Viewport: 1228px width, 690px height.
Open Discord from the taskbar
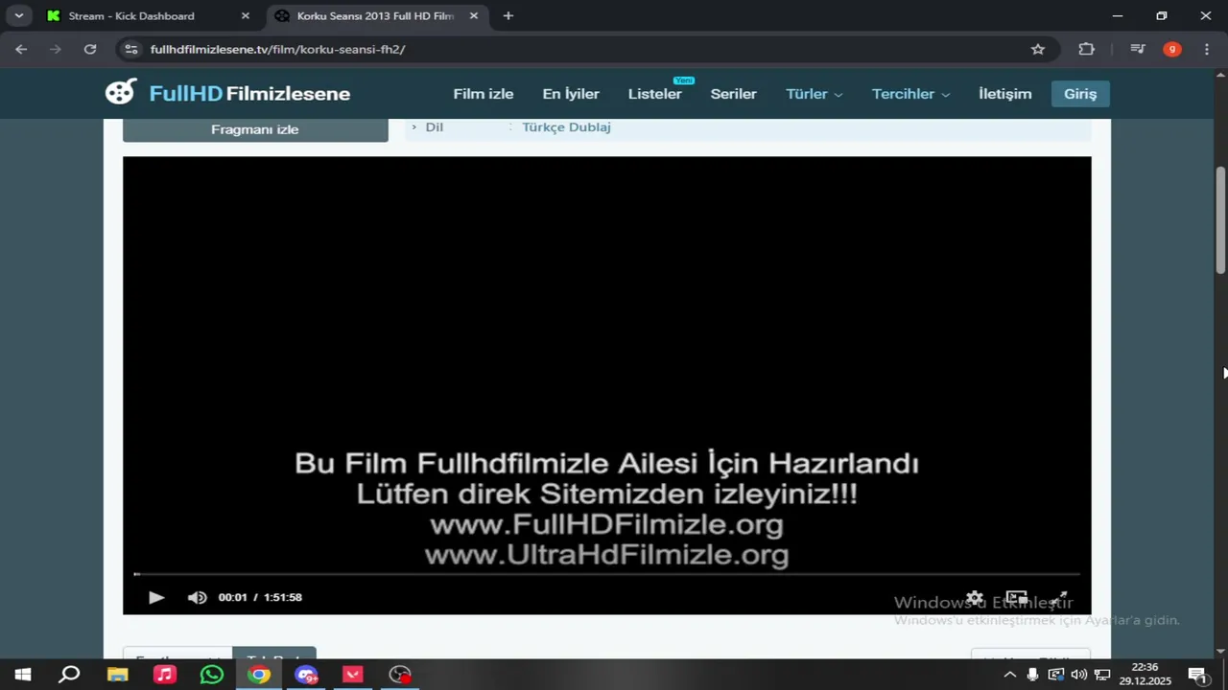(x=306, y=675)
